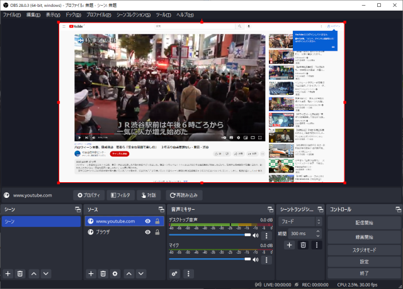Open プロパティ for selected source
Image resolution: width=403 pixels, height=289 pixels.
click(89, 195)
